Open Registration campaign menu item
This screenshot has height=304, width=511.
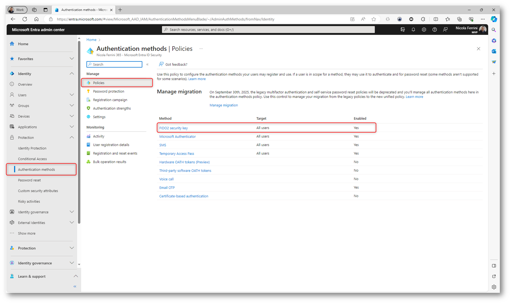[x=110, y=100]
